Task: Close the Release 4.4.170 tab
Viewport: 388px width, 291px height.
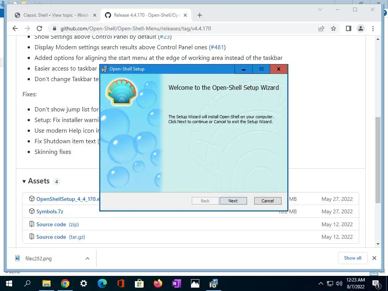Action: pyautogui.click(x=185, y=15)
